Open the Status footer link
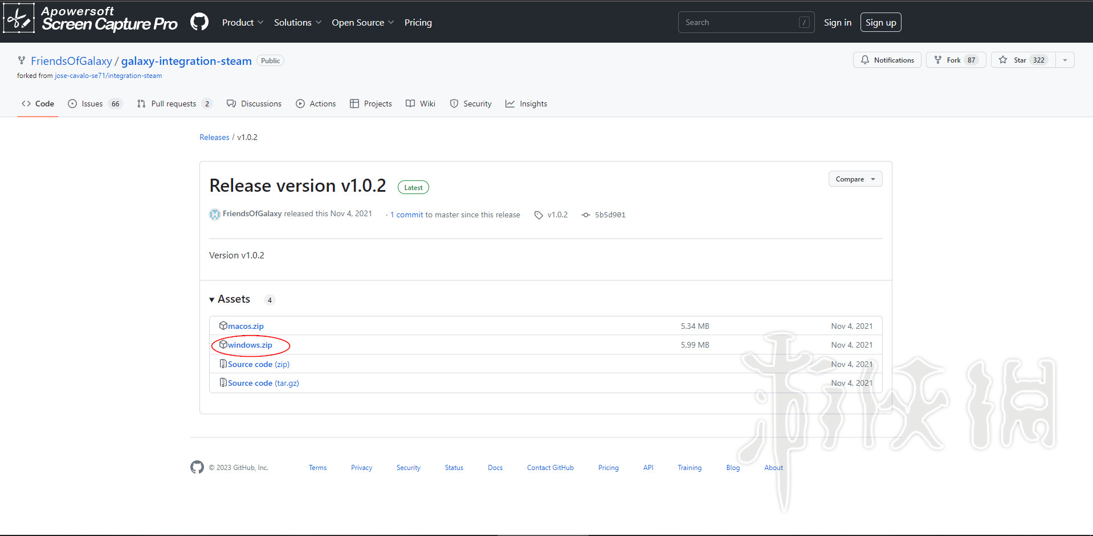The width and height of the screenshot is (1093, 536). [x=454, y=468]
